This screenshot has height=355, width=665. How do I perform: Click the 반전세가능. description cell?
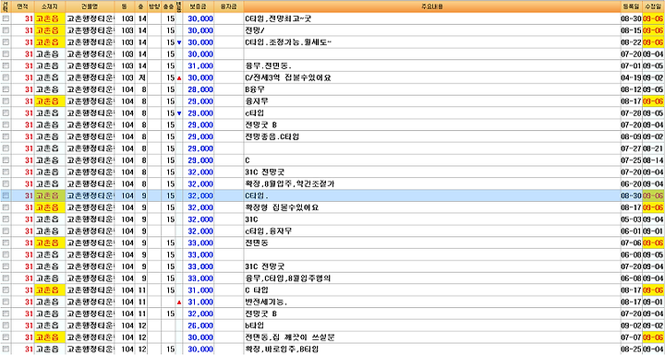click(432, 302)
